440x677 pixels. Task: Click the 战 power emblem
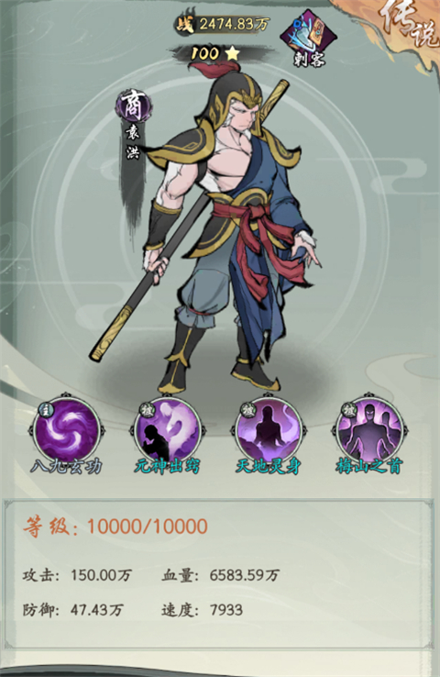[x=184, y=24]
